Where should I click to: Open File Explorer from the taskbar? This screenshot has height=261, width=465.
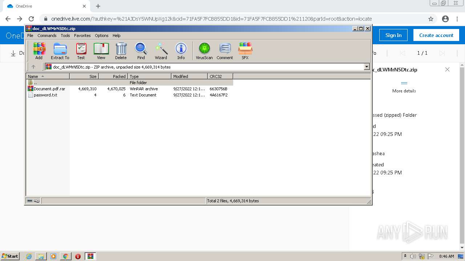[41, 256]
